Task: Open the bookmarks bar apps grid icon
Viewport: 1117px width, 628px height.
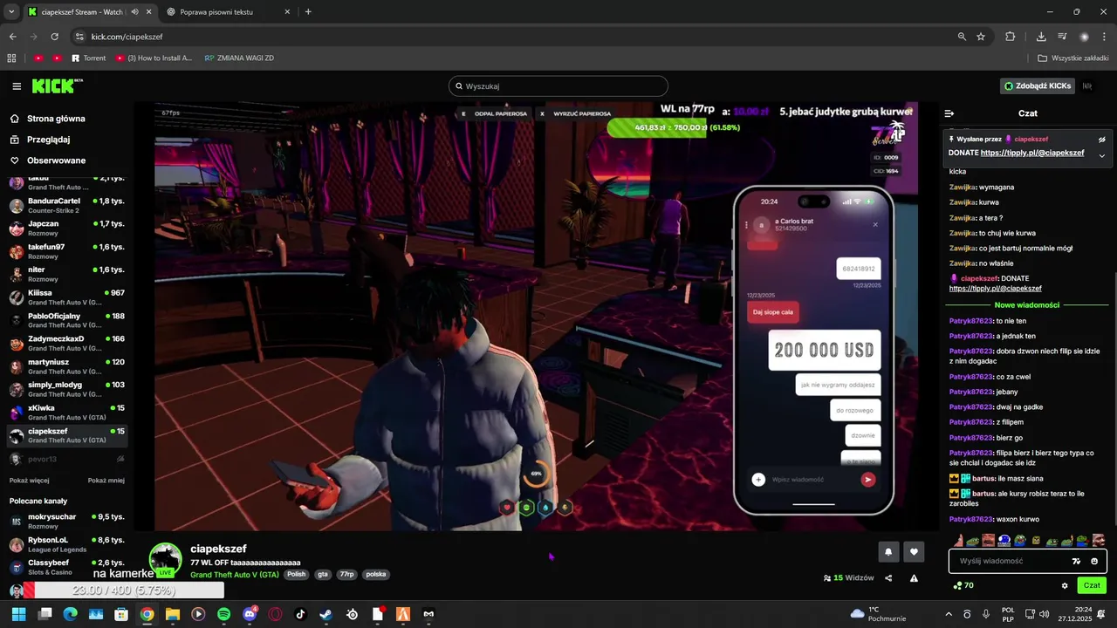Action: coord(11,58)
